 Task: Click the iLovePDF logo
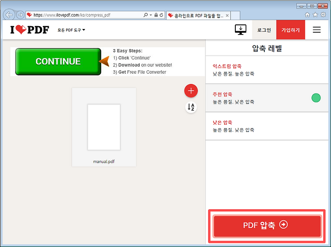[x=29, y=29]
